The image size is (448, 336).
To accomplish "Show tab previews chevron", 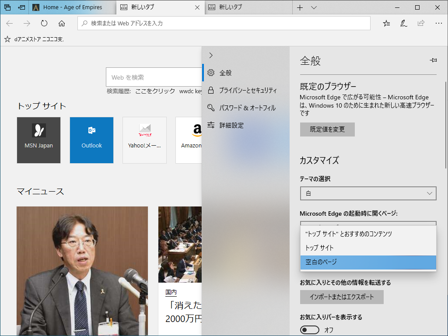I will [x=314, y=8].
